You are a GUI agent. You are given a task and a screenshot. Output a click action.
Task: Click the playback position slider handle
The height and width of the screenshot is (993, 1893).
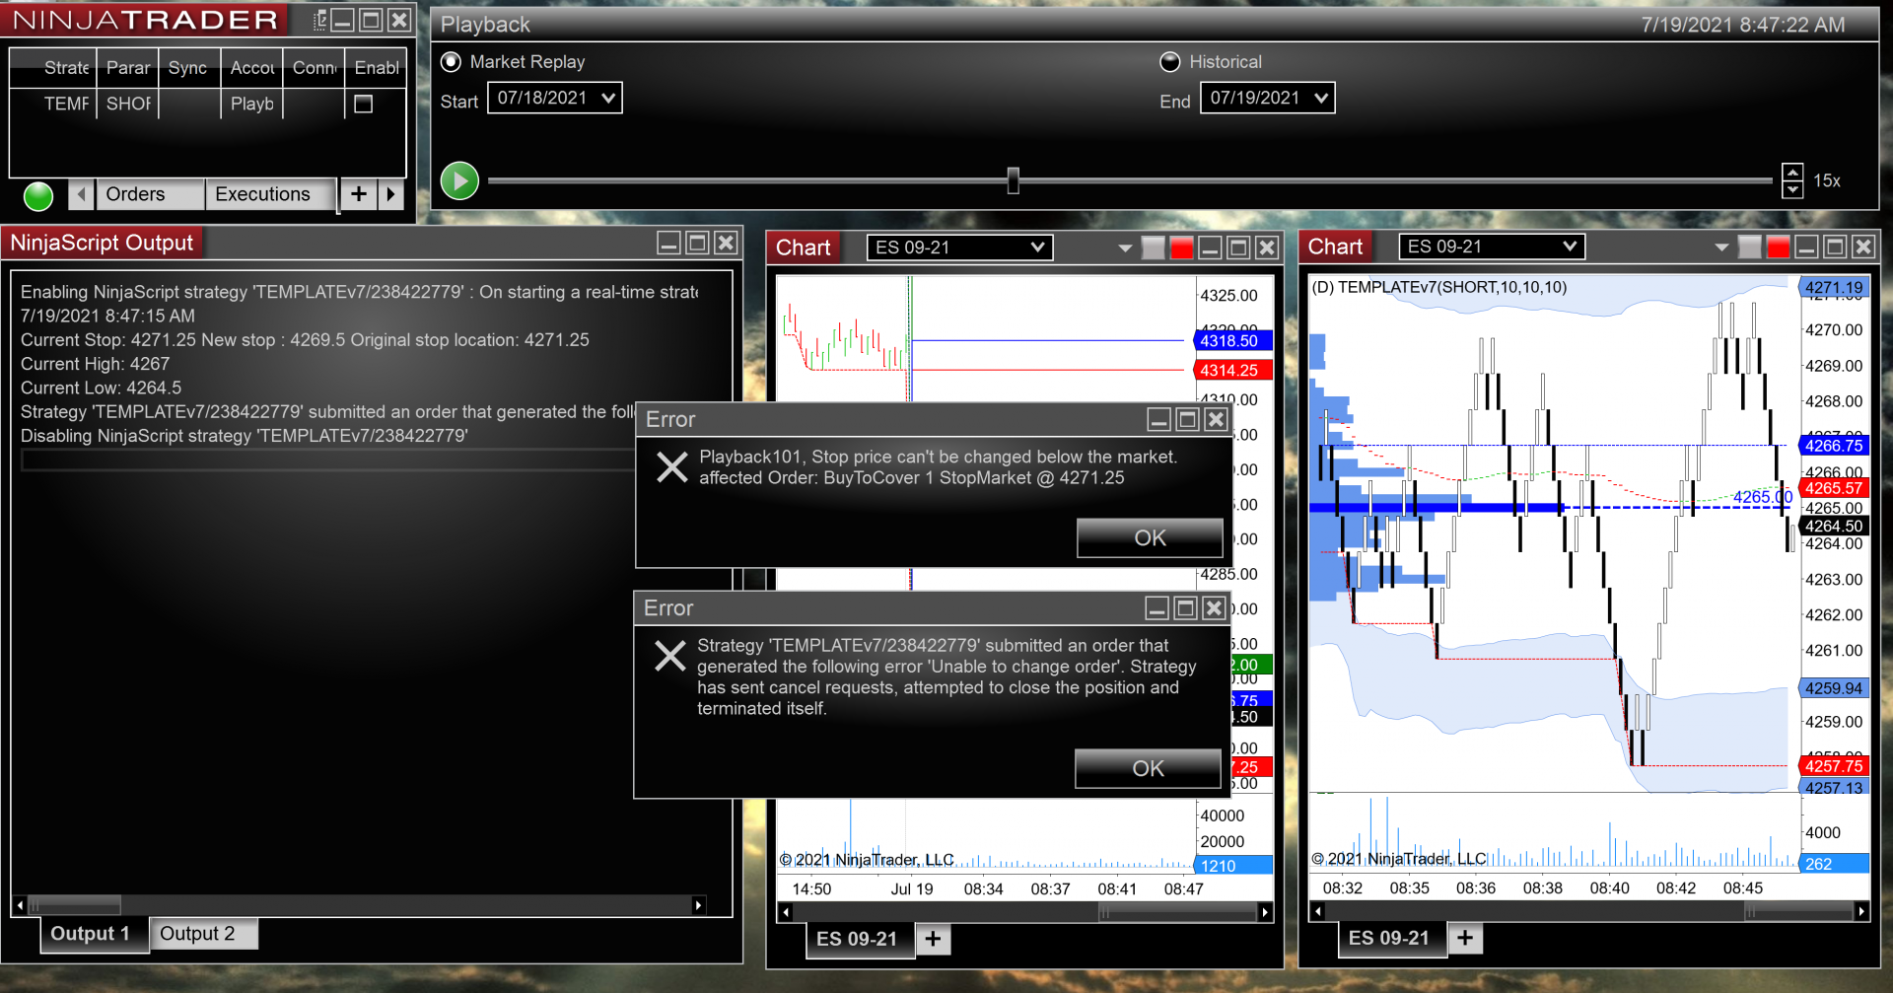(x=1013, y=180)
